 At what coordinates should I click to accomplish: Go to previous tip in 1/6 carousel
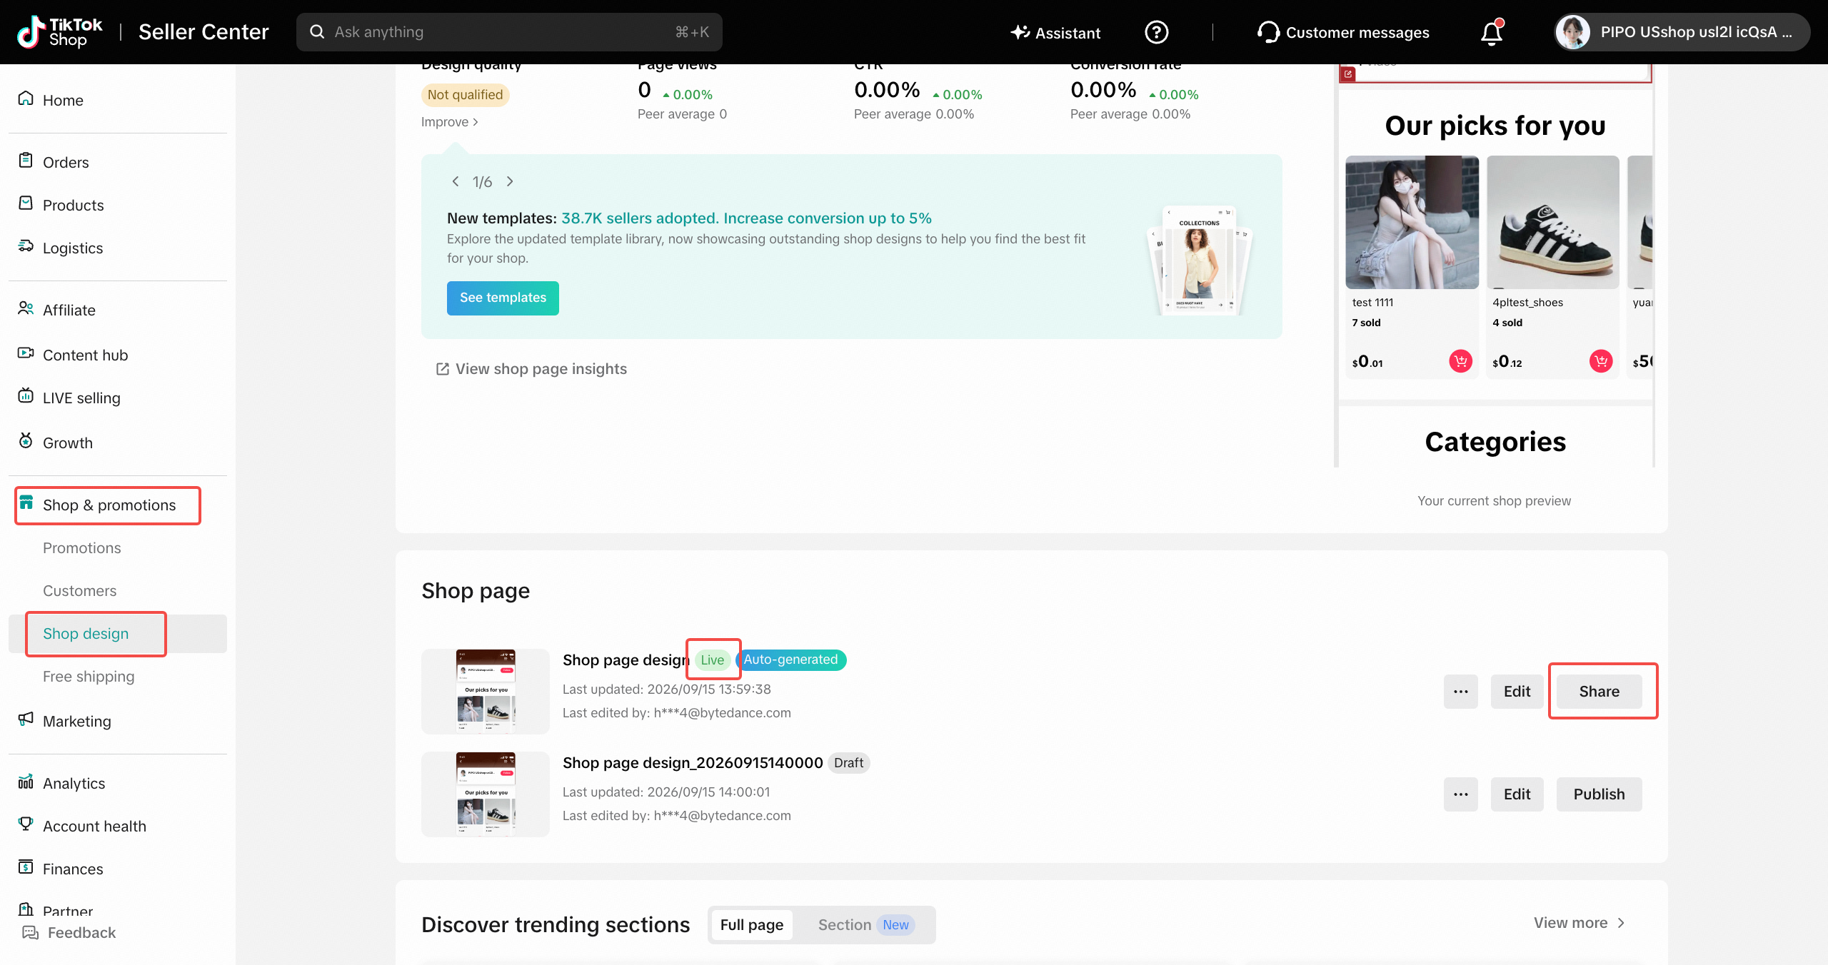pyautogui.click(x=455, y=182)
